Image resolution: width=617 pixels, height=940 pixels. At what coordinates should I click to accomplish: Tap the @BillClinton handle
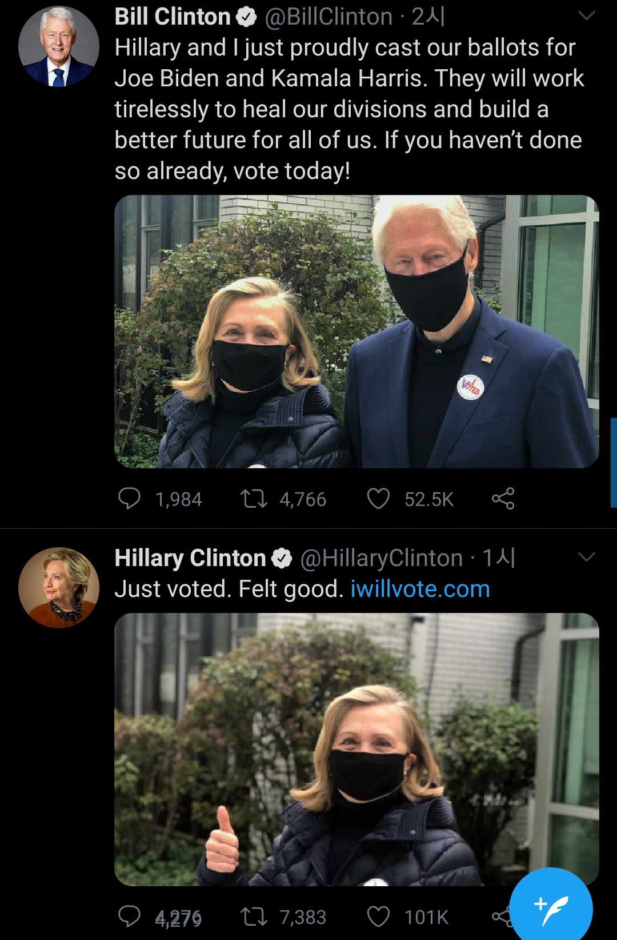328,17
